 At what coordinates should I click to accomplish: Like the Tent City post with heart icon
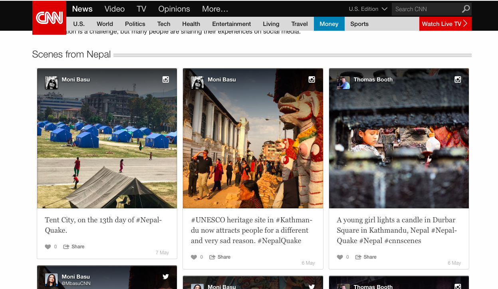coord(48,247)
